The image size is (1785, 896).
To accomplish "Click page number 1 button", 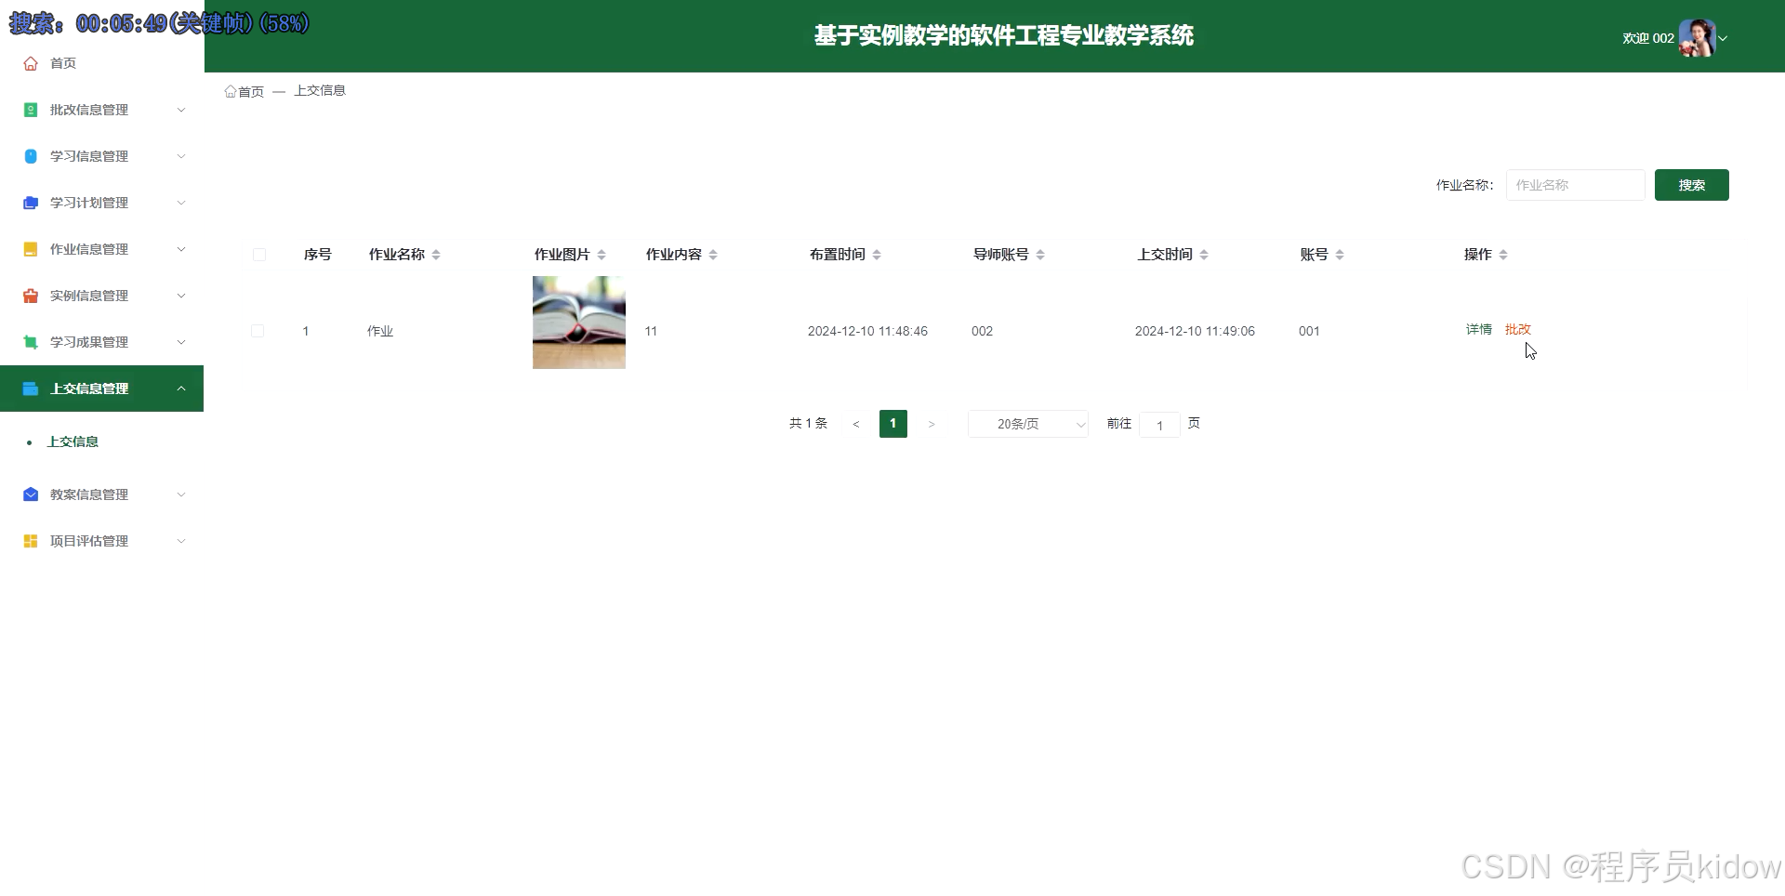I will 892,424.
